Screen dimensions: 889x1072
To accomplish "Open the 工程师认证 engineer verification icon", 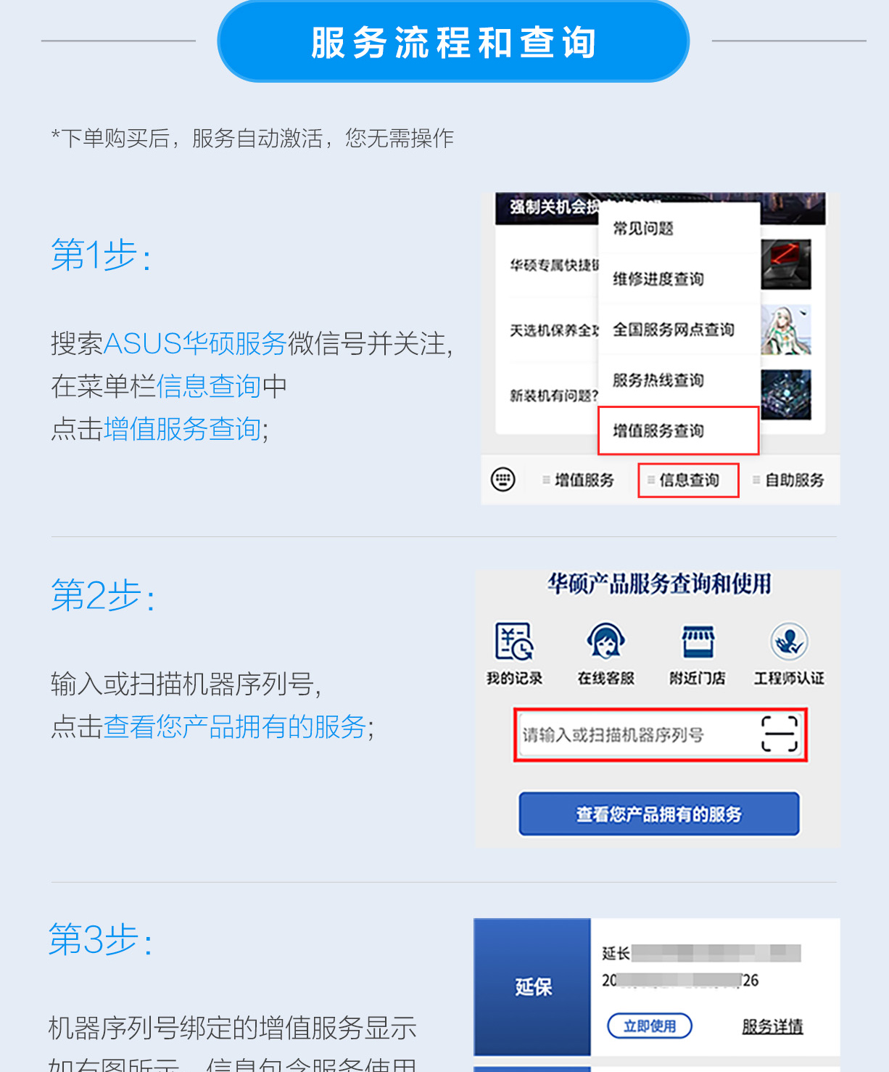I will (x=789, y=641).
